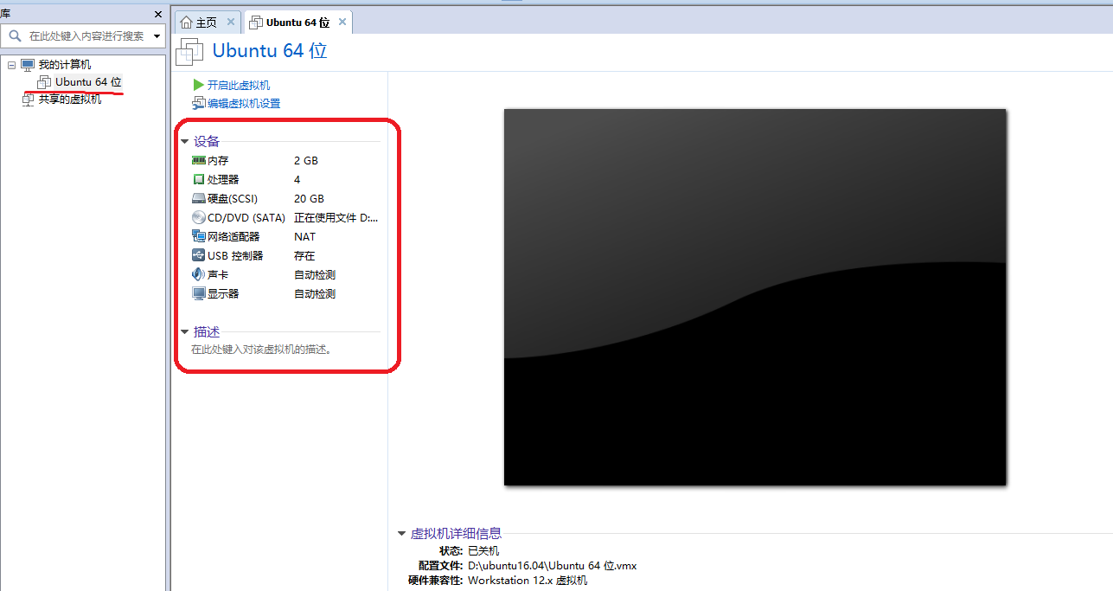Click the green play power-on icon
Image resolution: width=1113 pixels, height=591 pixels.
click(x=199, y=85)
